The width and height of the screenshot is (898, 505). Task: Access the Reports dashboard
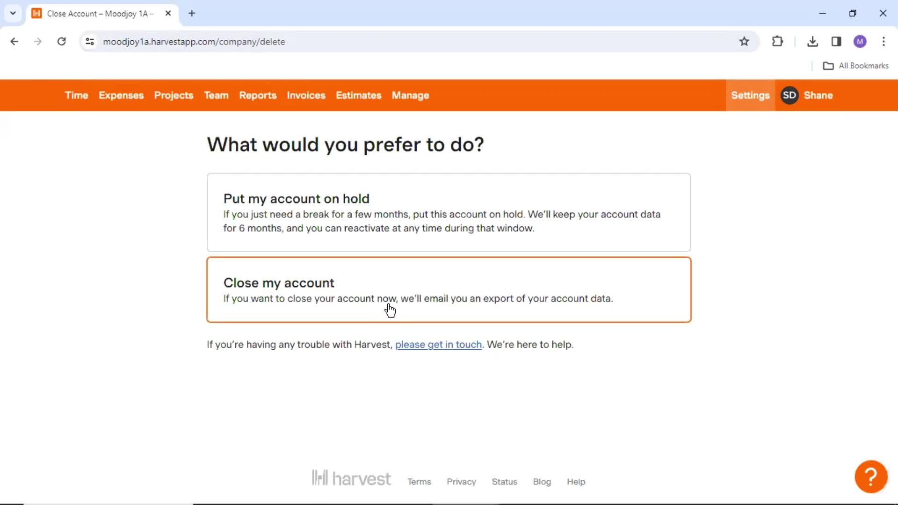(x=258, y=95)
